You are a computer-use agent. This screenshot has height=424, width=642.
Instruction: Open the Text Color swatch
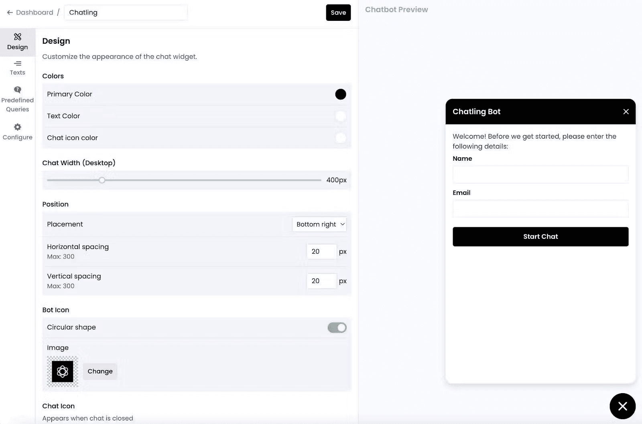341,116
